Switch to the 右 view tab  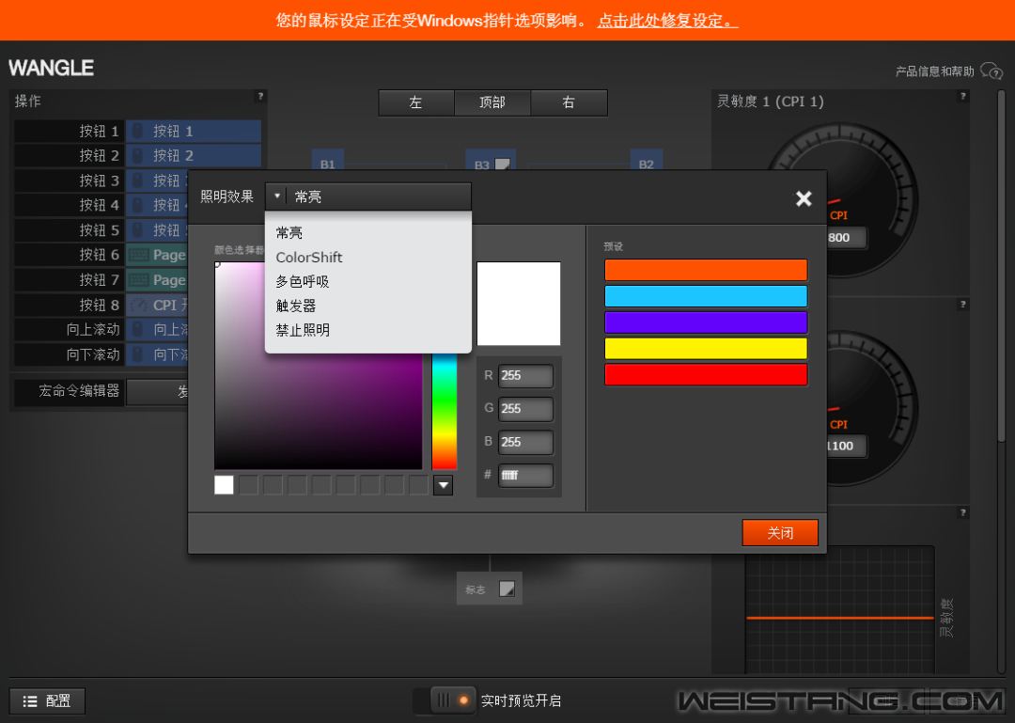(x=569, y=102)
